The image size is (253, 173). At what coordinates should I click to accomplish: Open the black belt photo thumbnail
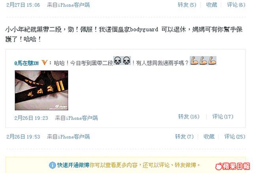pyautogui.click(x=42, y=90)
